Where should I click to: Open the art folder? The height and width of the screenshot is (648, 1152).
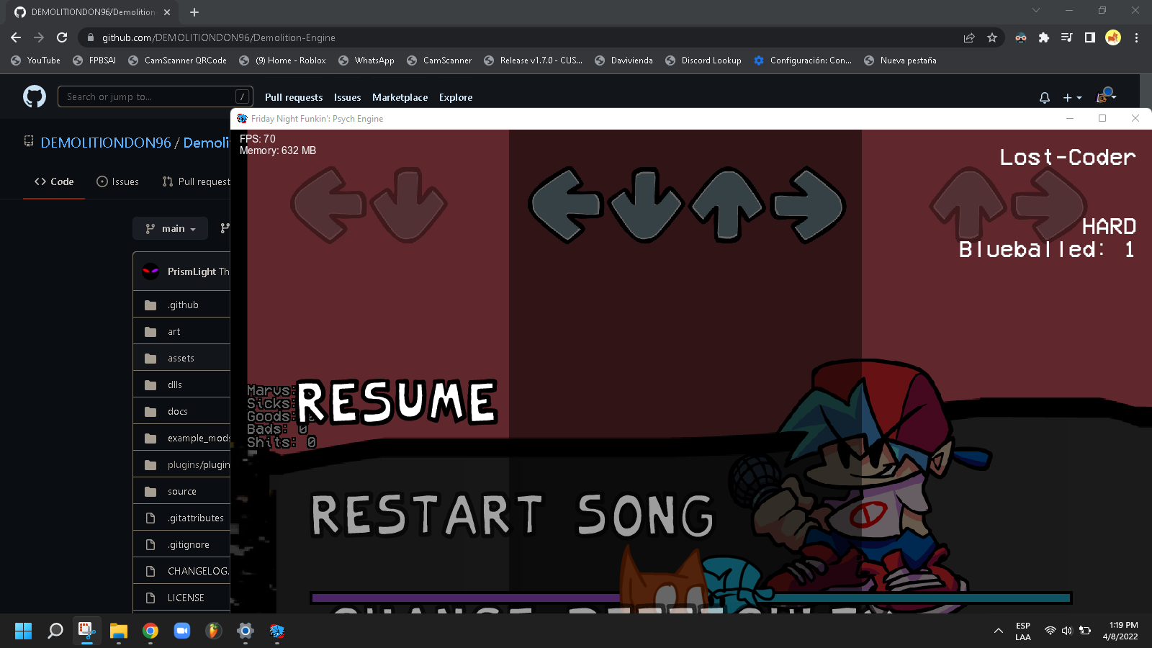(174, 331)
